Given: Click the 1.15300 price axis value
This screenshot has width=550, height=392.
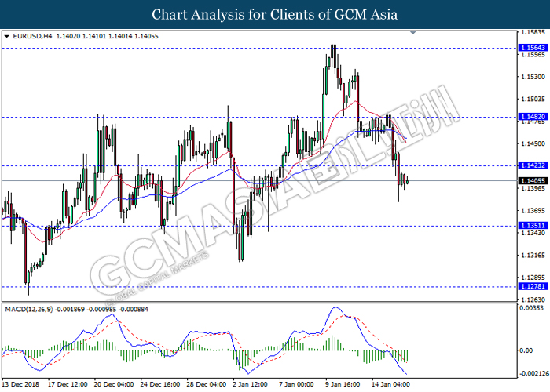Looking at the screenshot, I should [x=533, y=77].
